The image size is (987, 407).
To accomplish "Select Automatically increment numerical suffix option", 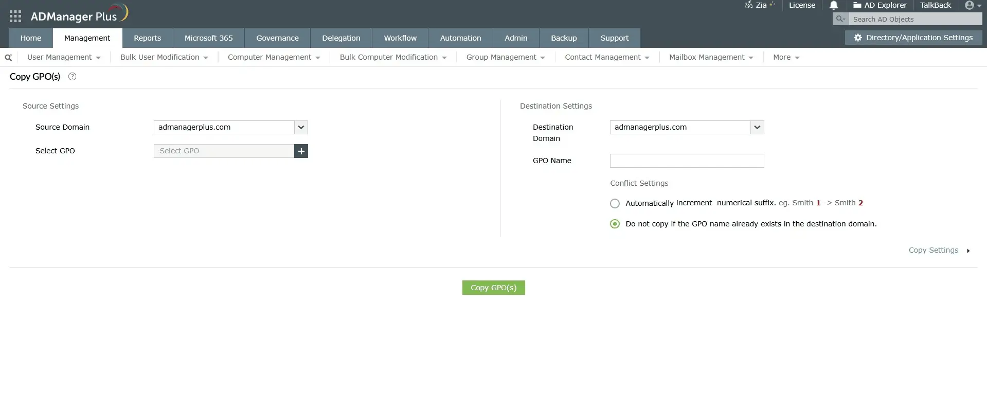I will tap(615, 203).
